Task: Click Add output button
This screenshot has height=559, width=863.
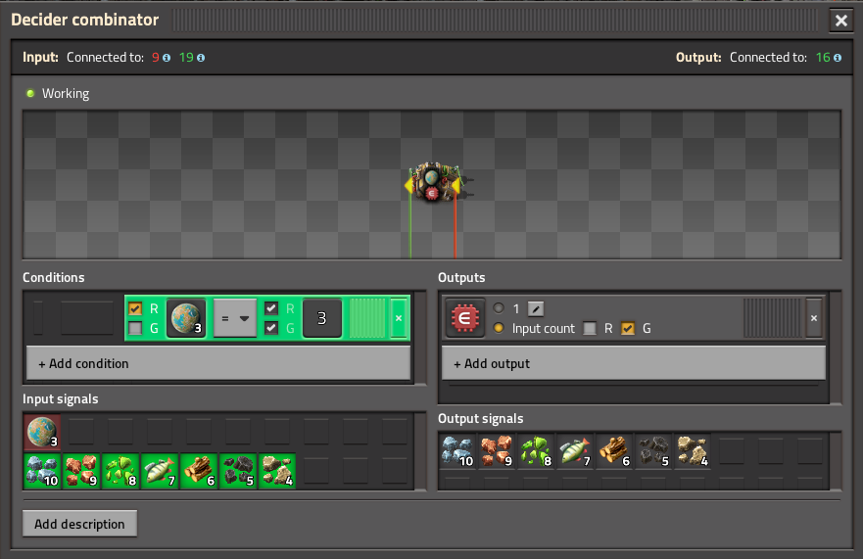Action: (x=634, y=363)
